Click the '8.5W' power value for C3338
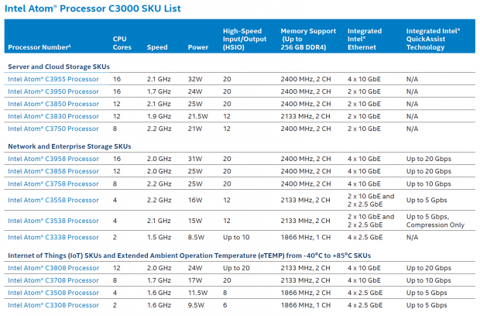The image size is (480, 316). click(196, 237)
